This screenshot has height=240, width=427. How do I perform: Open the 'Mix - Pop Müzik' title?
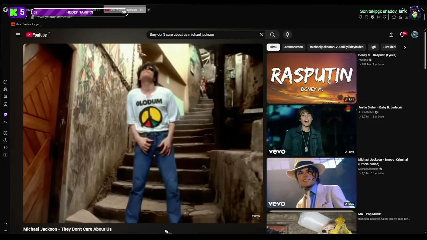pyautogui.click(x=369, y=214)
